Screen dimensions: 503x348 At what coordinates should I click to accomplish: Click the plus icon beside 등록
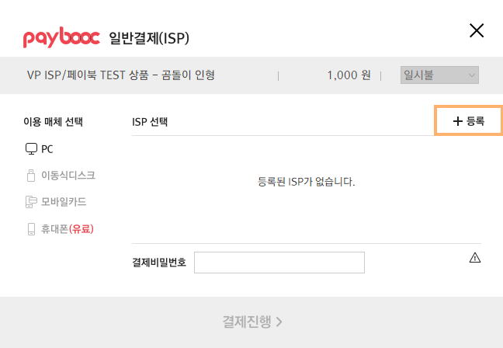point(458,121)
